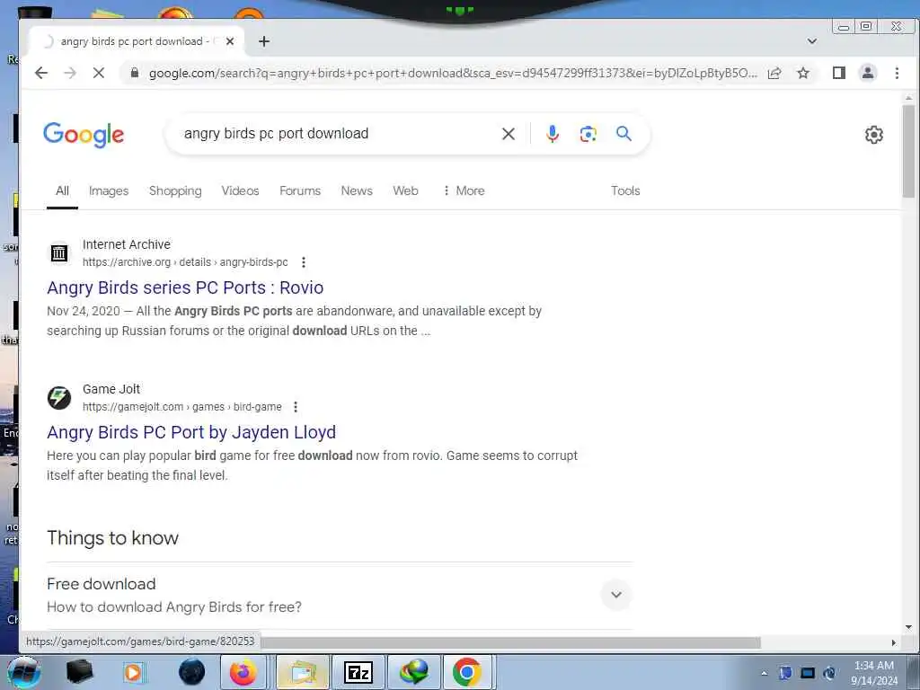Close the angry birds search tab
This screenshot has width=920, height=690.
coord(230,41)
